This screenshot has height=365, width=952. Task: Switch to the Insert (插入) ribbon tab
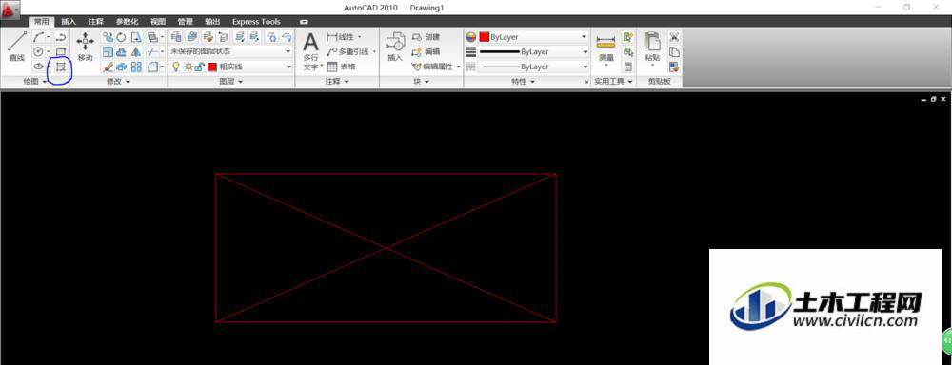(x=69, y=21)
